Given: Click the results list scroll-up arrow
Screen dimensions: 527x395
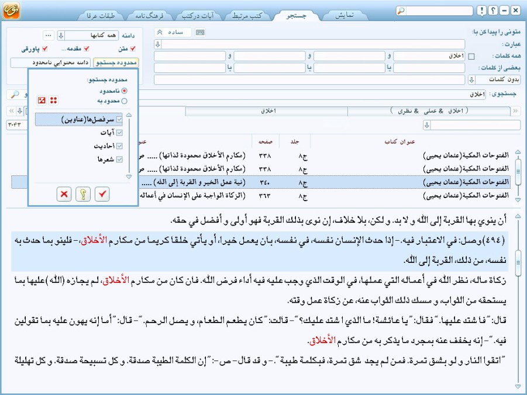Looking at the screenshot, I should click(x=518, y=152).
